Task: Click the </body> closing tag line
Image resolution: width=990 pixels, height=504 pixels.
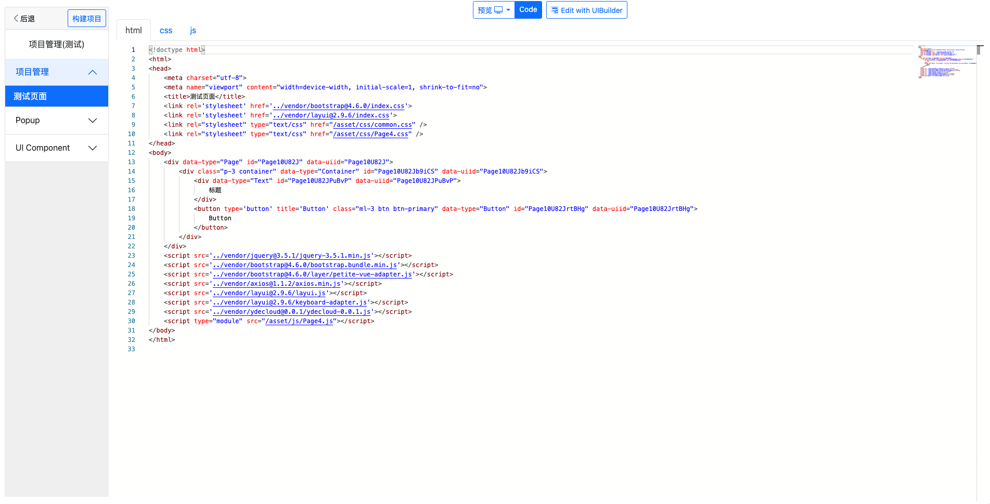Action: (x=162, y=330)
